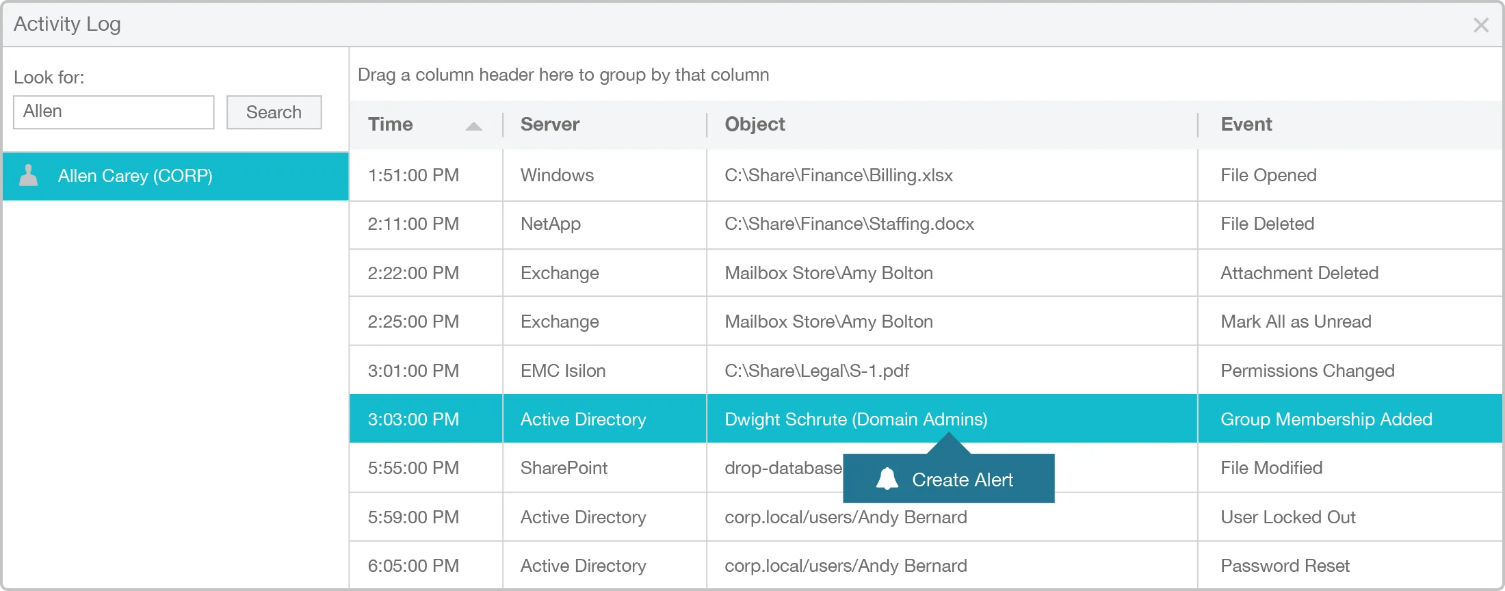
Task: Select Allen Carey (CORP) in results
Action: click(x=176, y=176)
